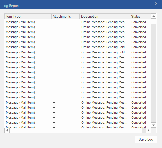Click the vertical scrollbar up arrow

(x=154, y=16)
